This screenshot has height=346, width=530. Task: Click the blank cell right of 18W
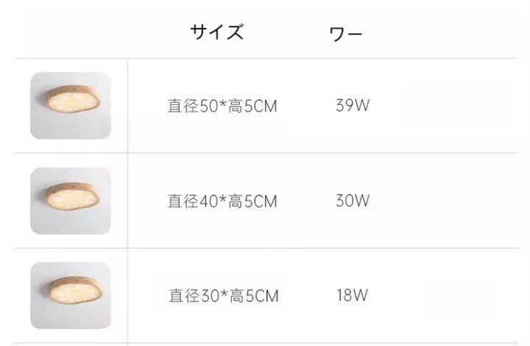459,296
